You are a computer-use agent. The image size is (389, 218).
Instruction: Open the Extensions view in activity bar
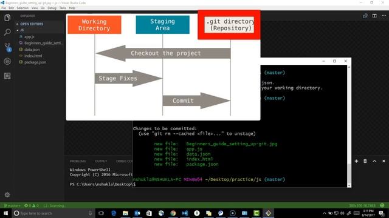pos(7,76)
